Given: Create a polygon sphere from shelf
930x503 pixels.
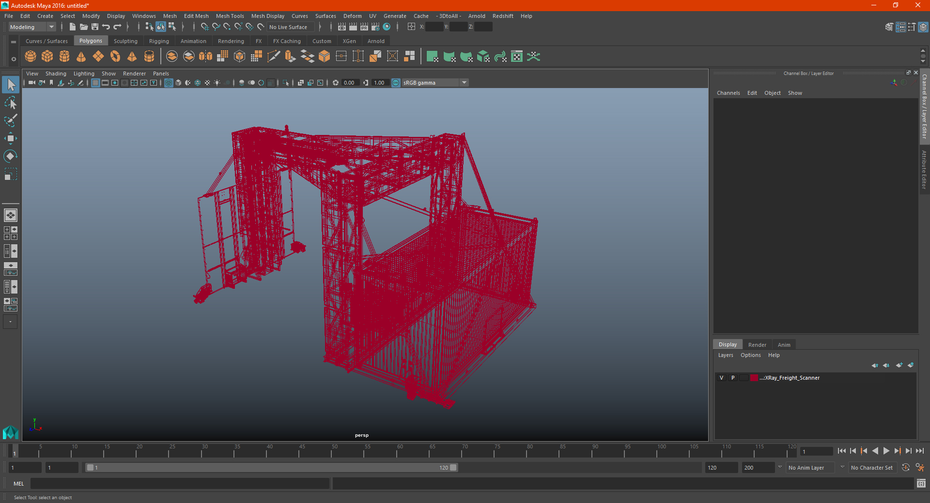Looking at the screenshot, I should (31, 57).
